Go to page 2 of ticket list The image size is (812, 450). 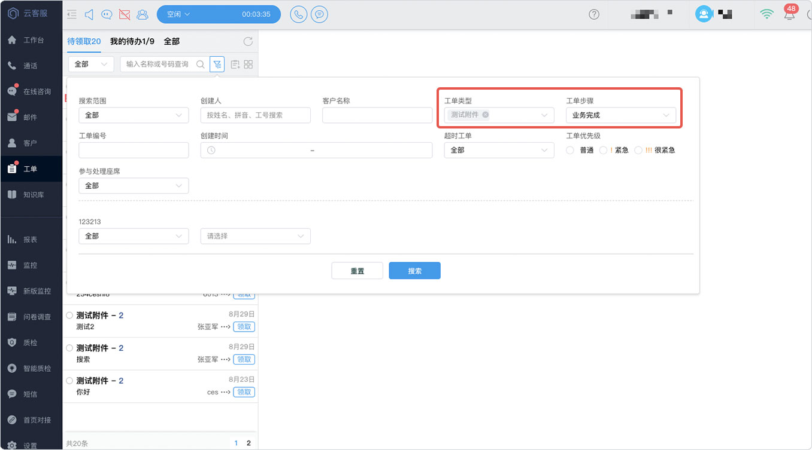click(249, 443)
